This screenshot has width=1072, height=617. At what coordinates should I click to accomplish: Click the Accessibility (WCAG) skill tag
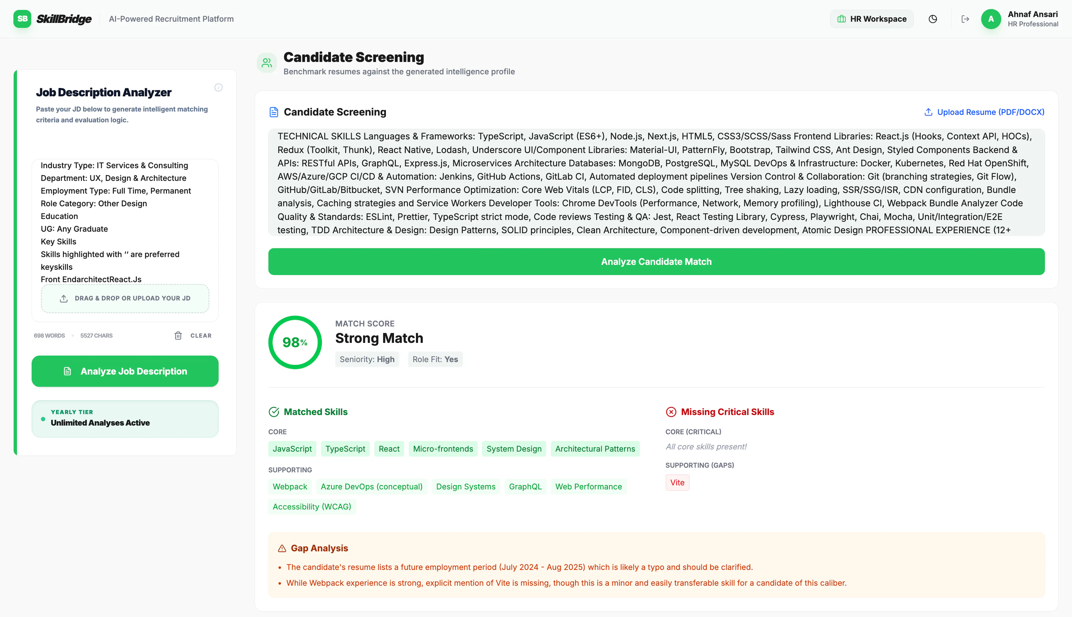[x=312, y=506]
